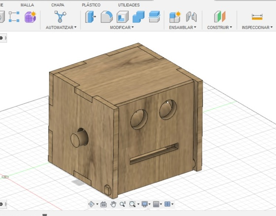Expand the ENSAMBLAR dropdown menu

click(183, 27)
